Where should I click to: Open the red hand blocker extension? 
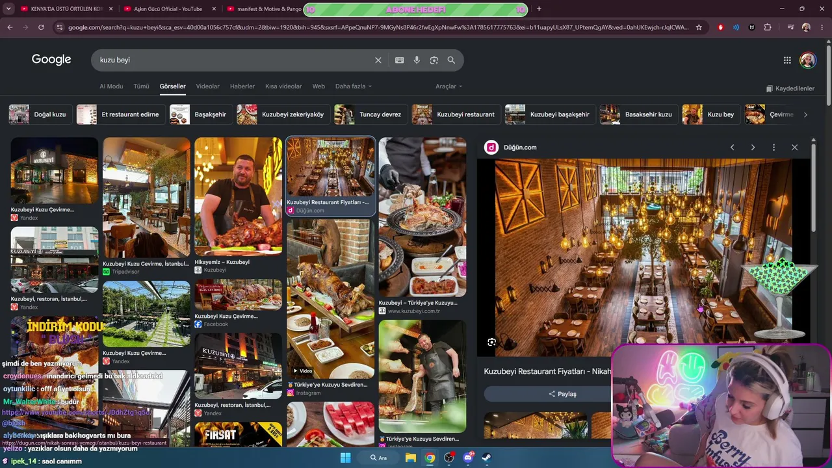click(720, 27)
